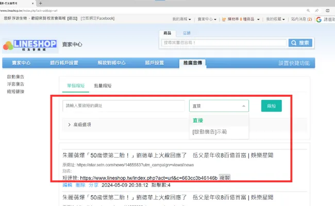Expand the 我的商城 dropdown

[181, 19]
